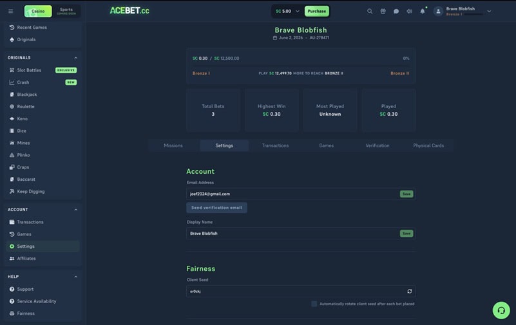516x325 pixels.
Task: Open Craps game
Action: click(x=43, y=167)
